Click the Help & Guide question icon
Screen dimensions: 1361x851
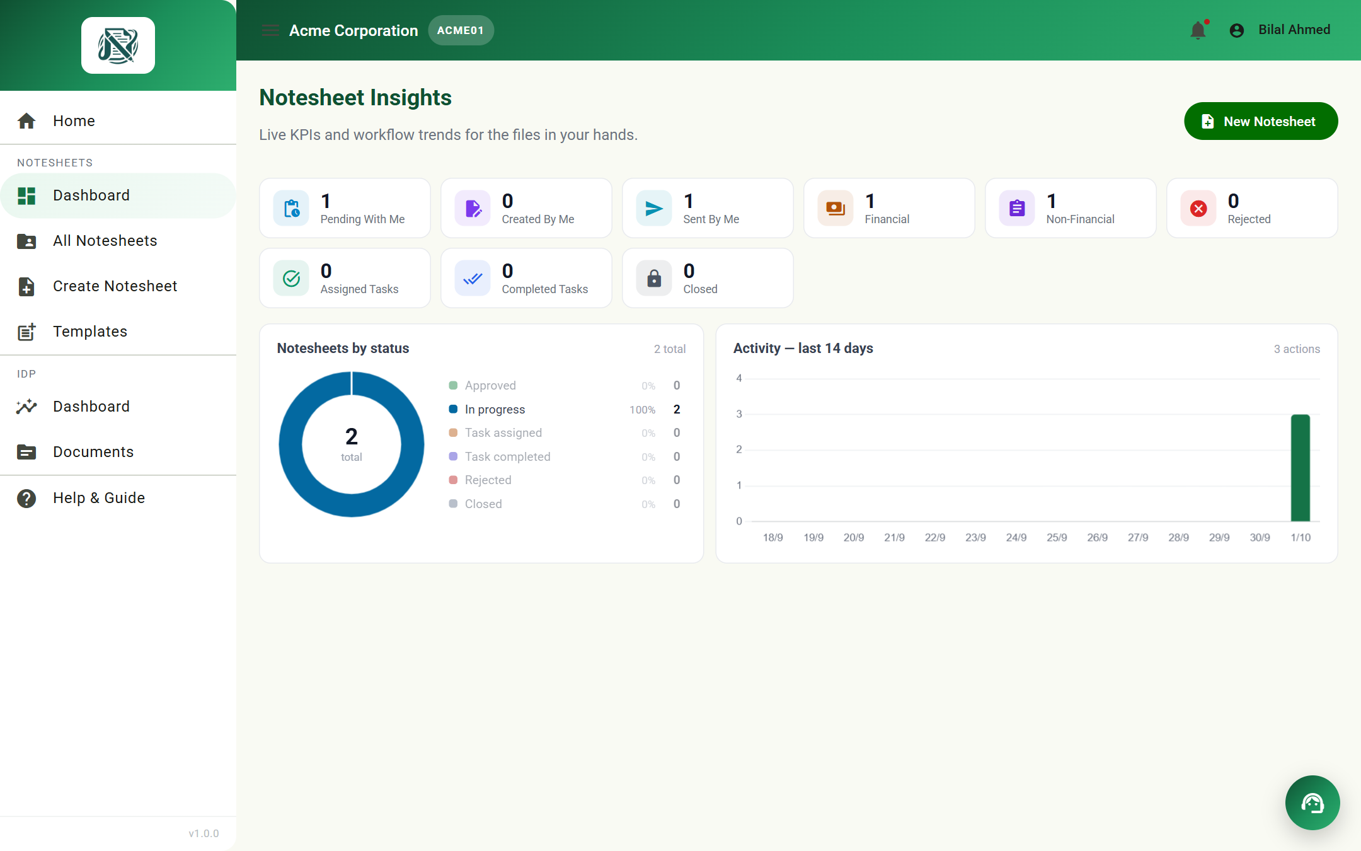coord(26,498)
